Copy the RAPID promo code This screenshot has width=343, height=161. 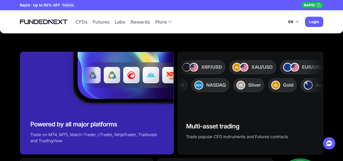312,5
